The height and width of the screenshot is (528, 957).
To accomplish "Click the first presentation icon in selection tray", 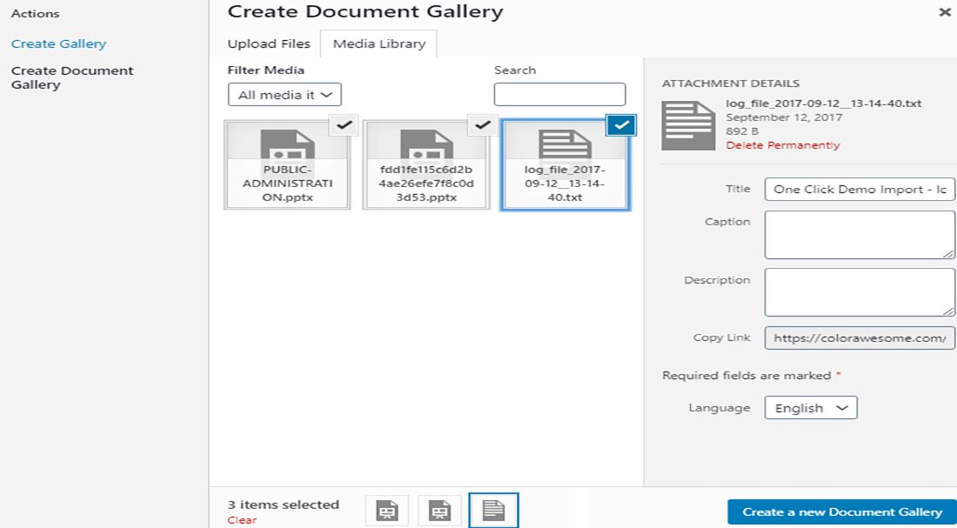I will [387, 511].
